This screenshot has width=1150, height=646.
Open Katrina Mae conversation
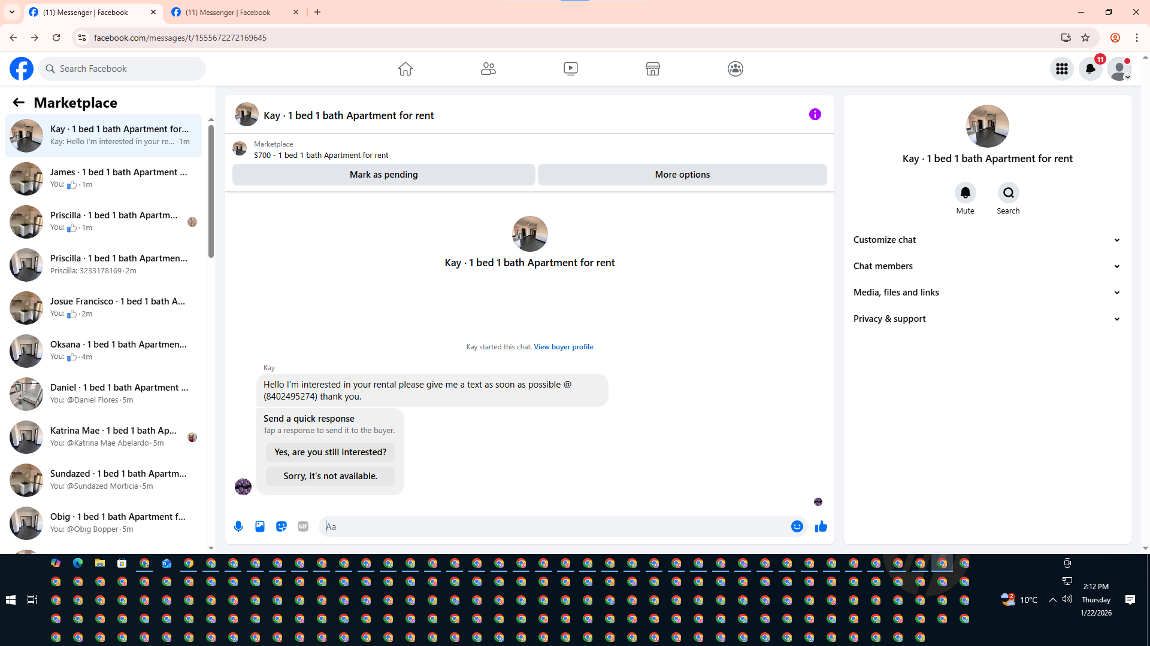click(104, 437)
